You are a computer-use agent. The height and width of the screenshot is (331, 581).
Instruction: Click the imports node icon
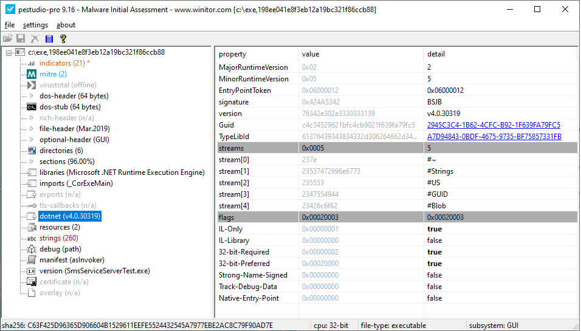click(x=32, y=183)
